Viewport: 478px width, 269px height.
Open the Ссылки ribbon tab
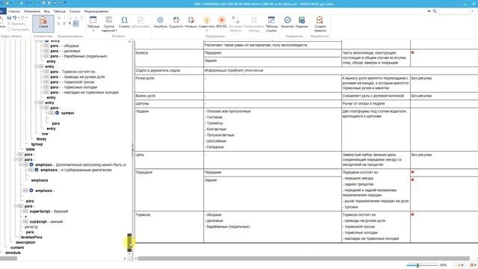(75, 11)
